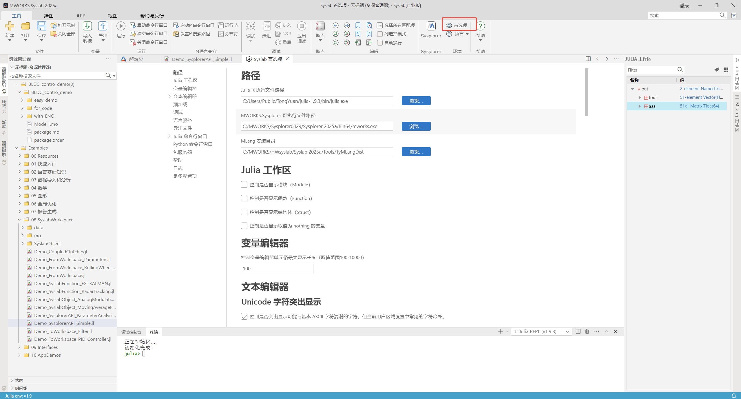741x399 pixels.
Task: Expand 文本编辑器 in preferences outline
Action: [x=169, y=96]
